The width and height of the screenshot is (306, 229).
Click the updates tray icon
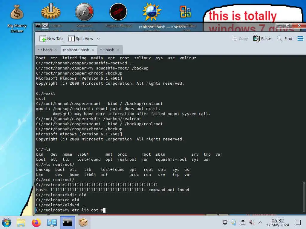click(234, 222)
